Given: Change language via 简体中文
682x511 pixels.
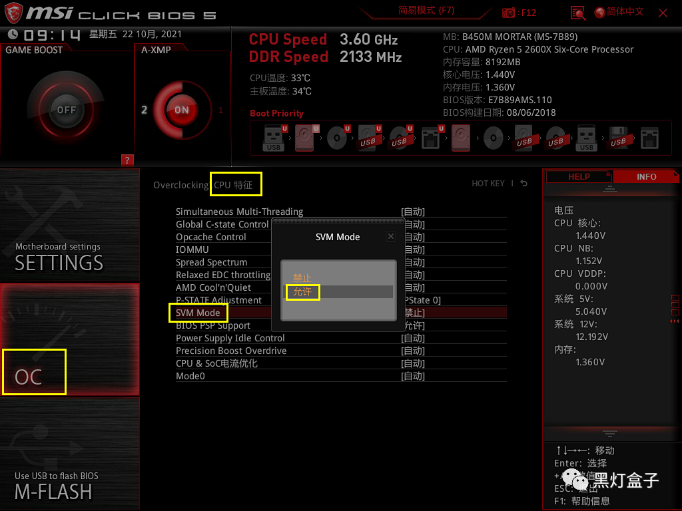Looking at the screenshot, I should 625,12.
